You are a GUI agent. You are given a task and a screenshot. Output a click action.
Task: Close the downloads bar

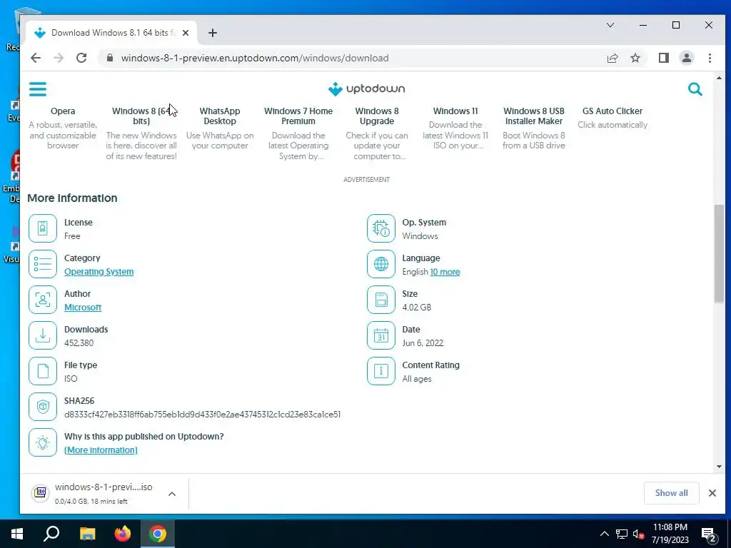(x=712, y=493)
